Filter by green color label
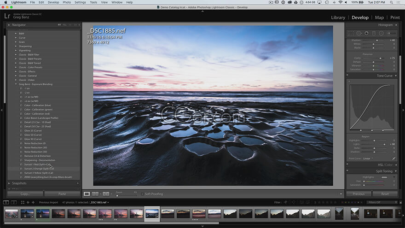The height and width of the screenshot is (228, 405). [x=349, y=202]
